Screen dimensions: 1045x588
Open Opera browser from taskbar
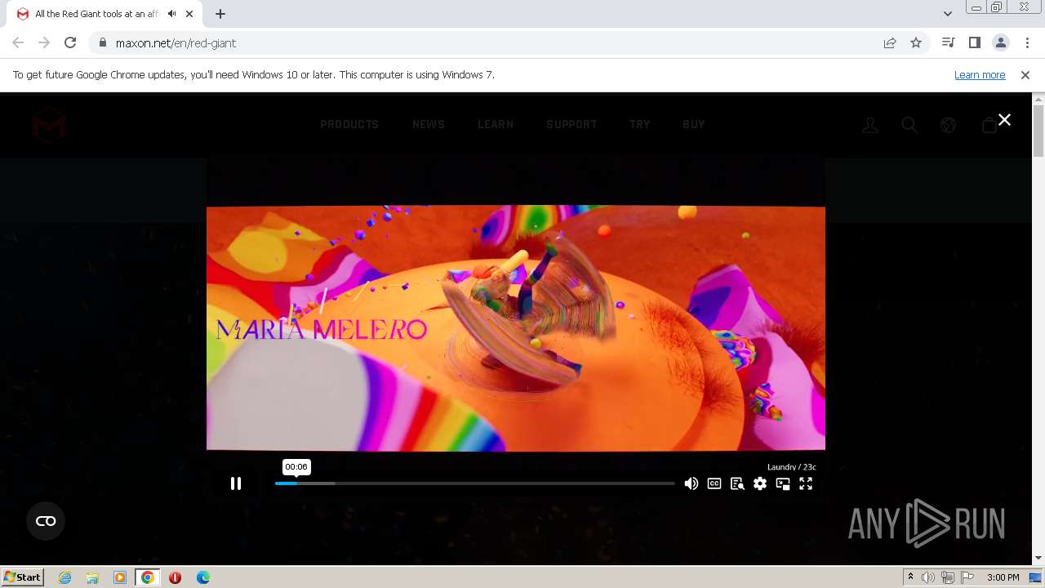point(175,577)
